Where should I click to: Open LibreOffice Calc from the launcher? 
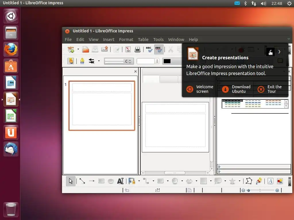pyautogui.click(x=11, y=116)
